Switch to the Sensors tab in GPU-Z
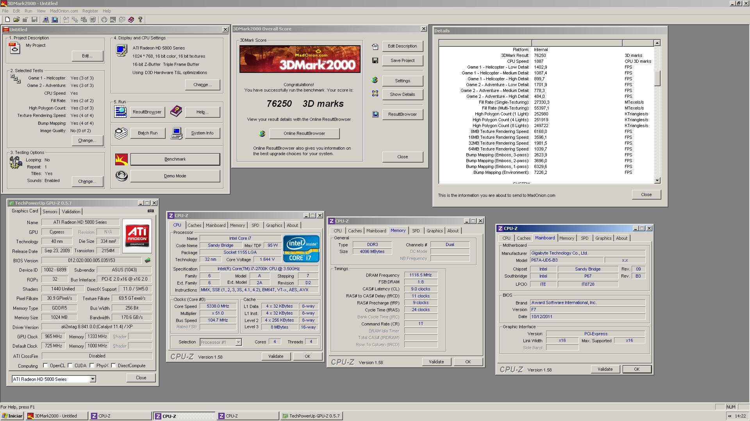This screenshot has width=750, height=421. pyautogui.click(x=50, y=212)
